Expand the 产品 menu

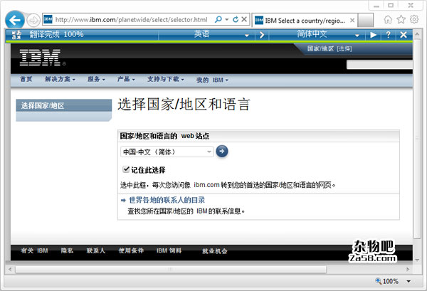126,79
